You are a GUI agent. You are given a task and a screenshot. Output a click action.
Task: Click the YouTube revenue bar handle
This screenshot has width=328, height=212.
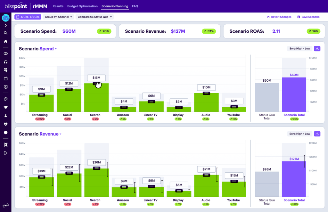pos(234,182)
